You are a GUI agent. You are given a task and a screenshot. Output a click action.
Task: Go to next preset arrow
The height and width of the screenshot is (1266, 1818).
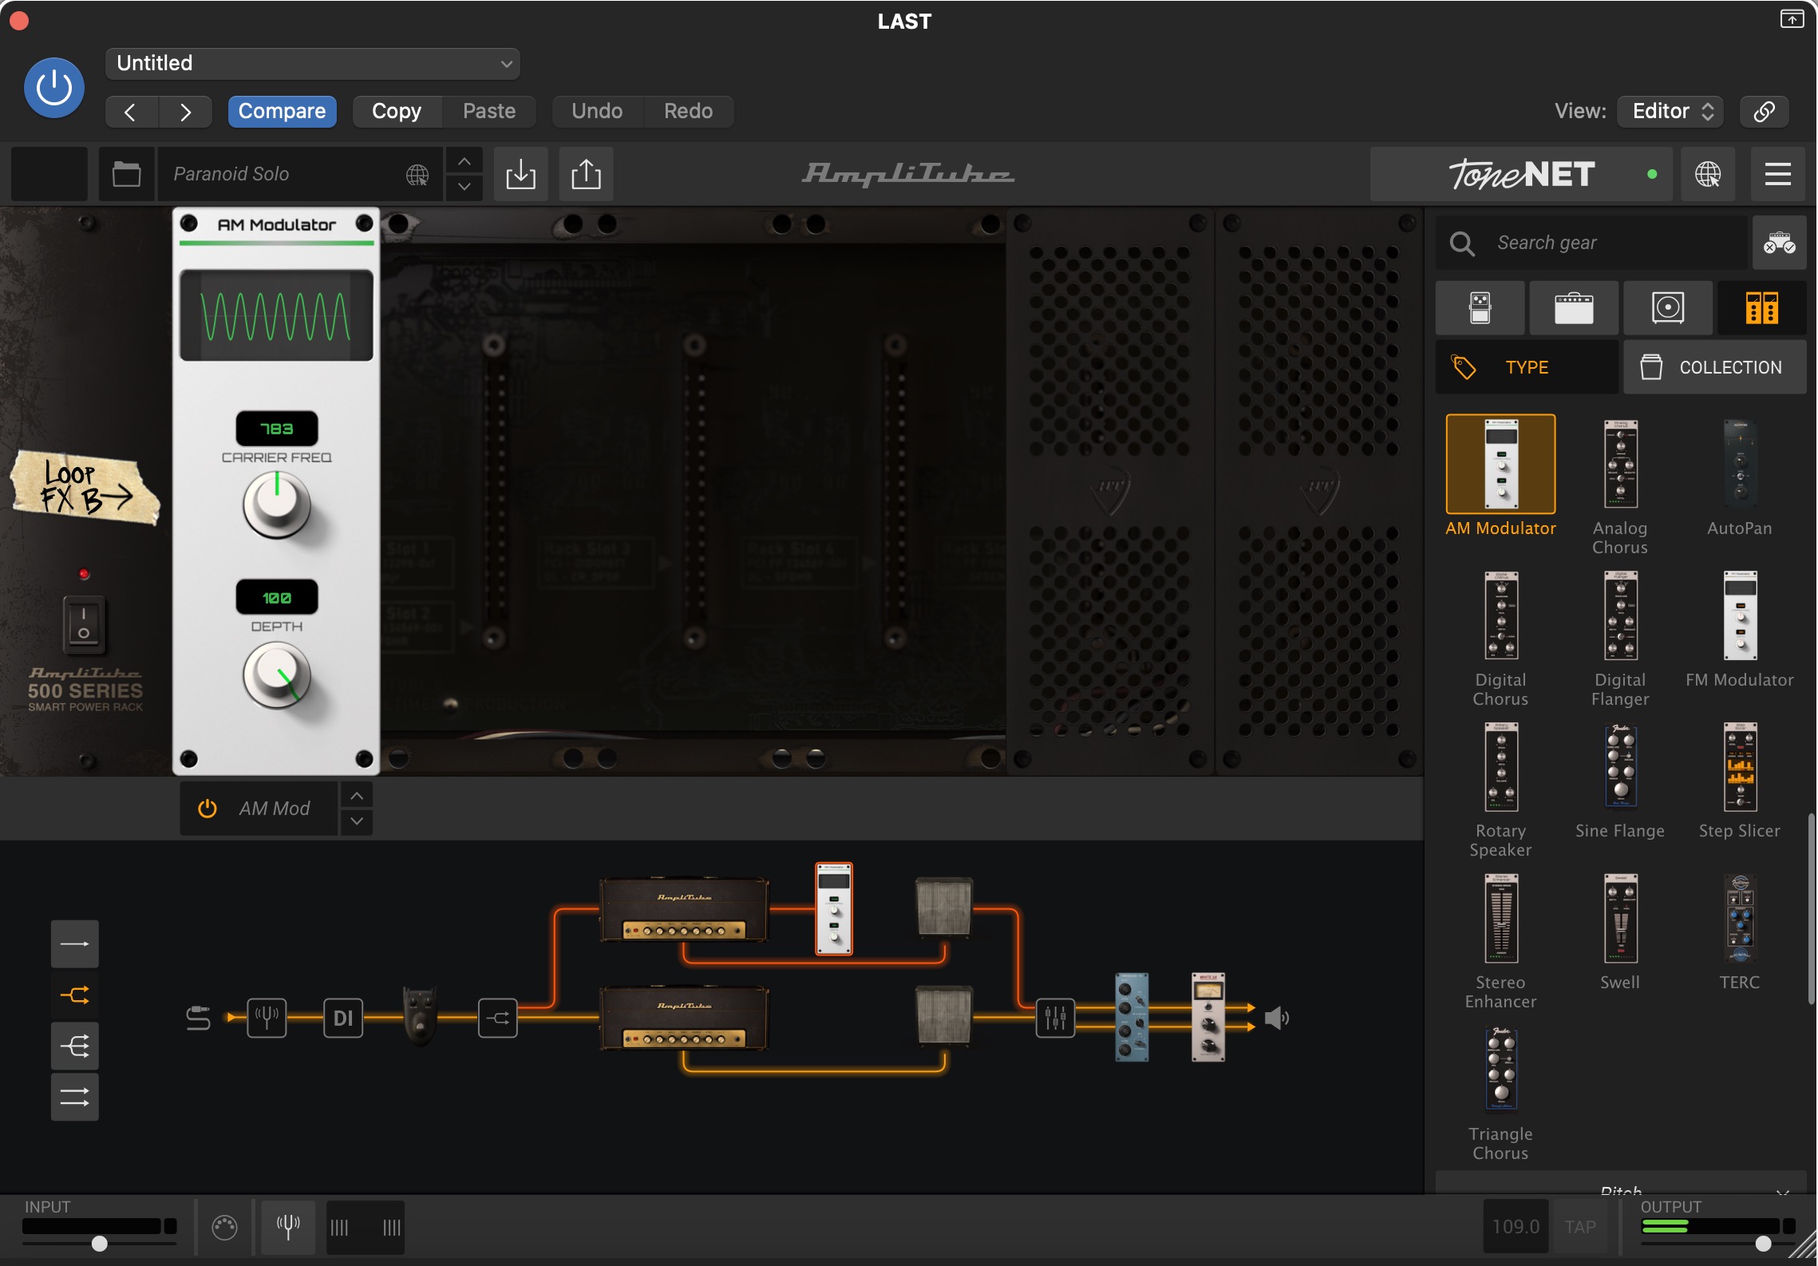(x=185, y=112)
